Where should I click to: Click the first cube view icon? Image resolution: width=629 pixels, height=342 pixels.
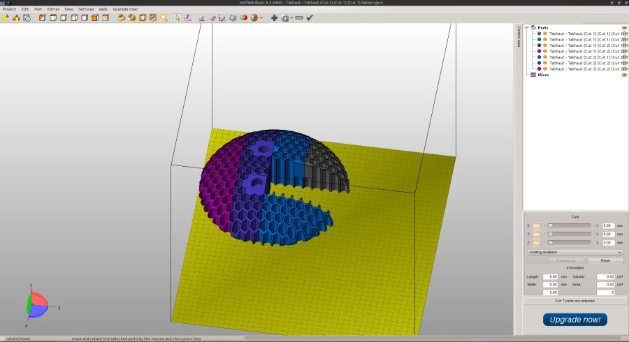tap(42, 17)
